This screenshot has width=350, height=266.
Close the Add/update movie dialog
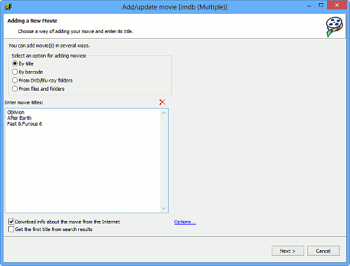click(x=337, y=5)
